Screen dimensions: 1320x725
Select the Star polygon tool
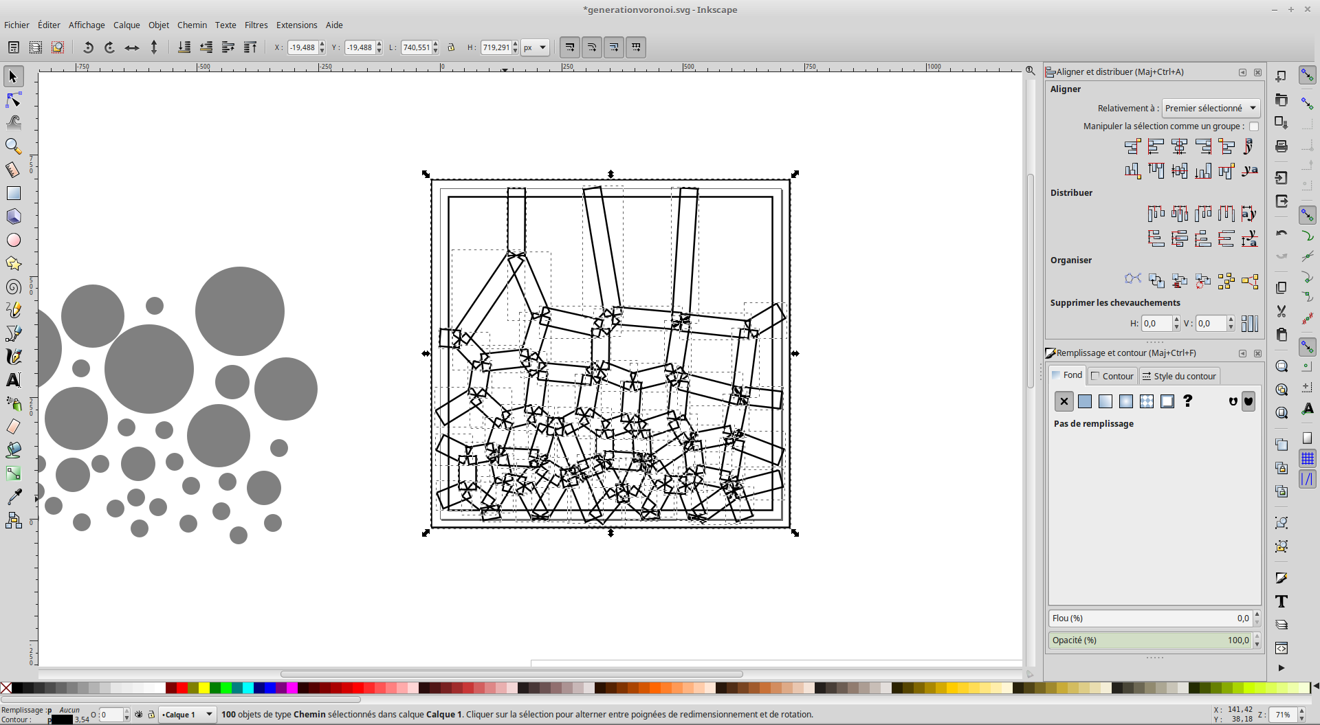[x=13, y=263]
